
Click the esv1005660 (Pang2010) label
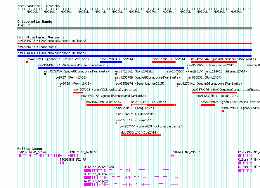click(x=185, y=71)
